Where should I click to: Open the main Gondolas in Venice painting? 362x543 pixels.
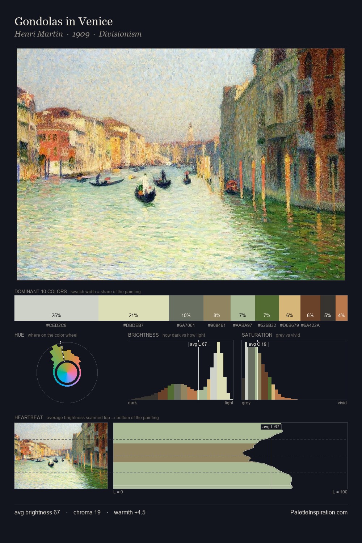coord(181,164)
